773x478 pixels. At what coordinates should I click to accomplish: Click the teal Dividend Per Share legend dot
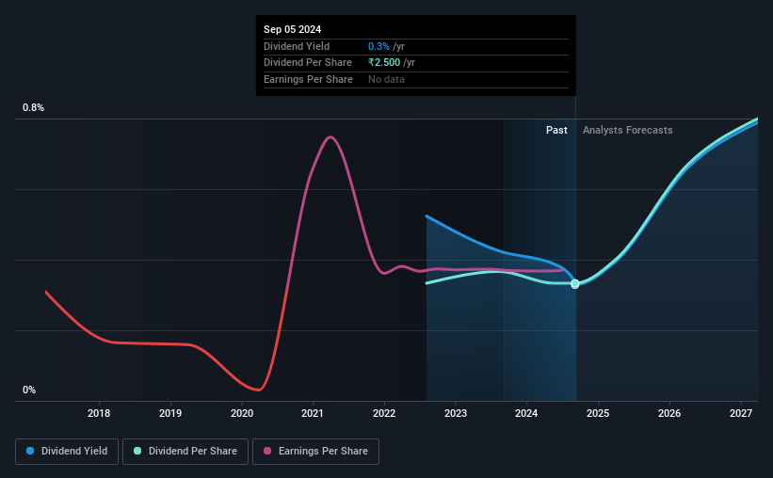pos(137,451)
